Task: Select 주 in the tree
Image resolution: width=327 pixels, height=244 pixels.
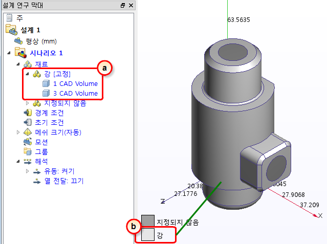Action: (x=19, y=18)
